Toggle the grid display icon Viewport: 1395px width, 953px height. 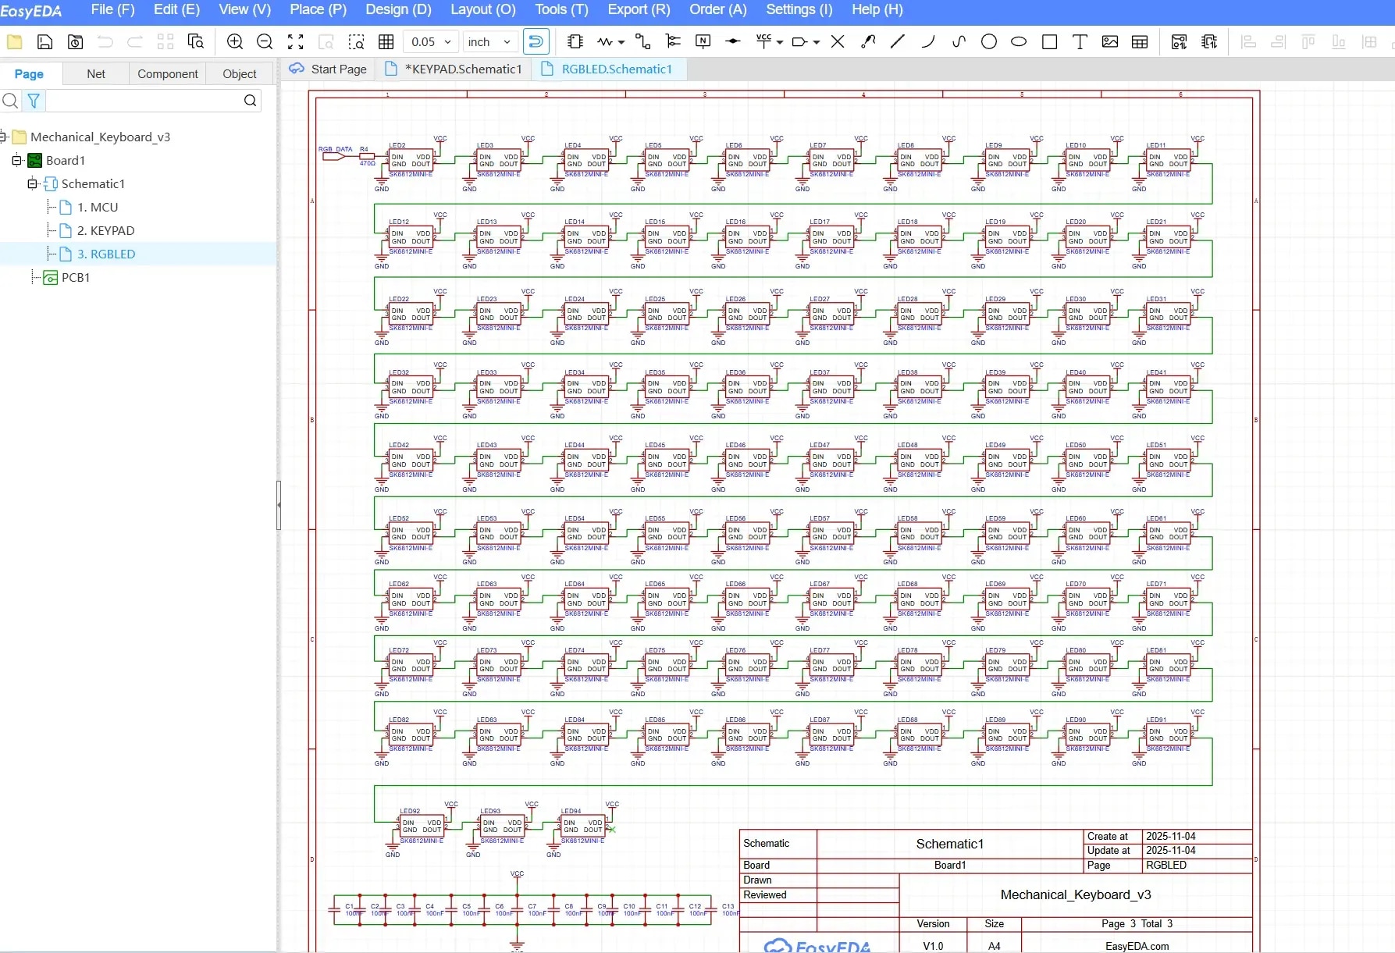pos(386,42)
